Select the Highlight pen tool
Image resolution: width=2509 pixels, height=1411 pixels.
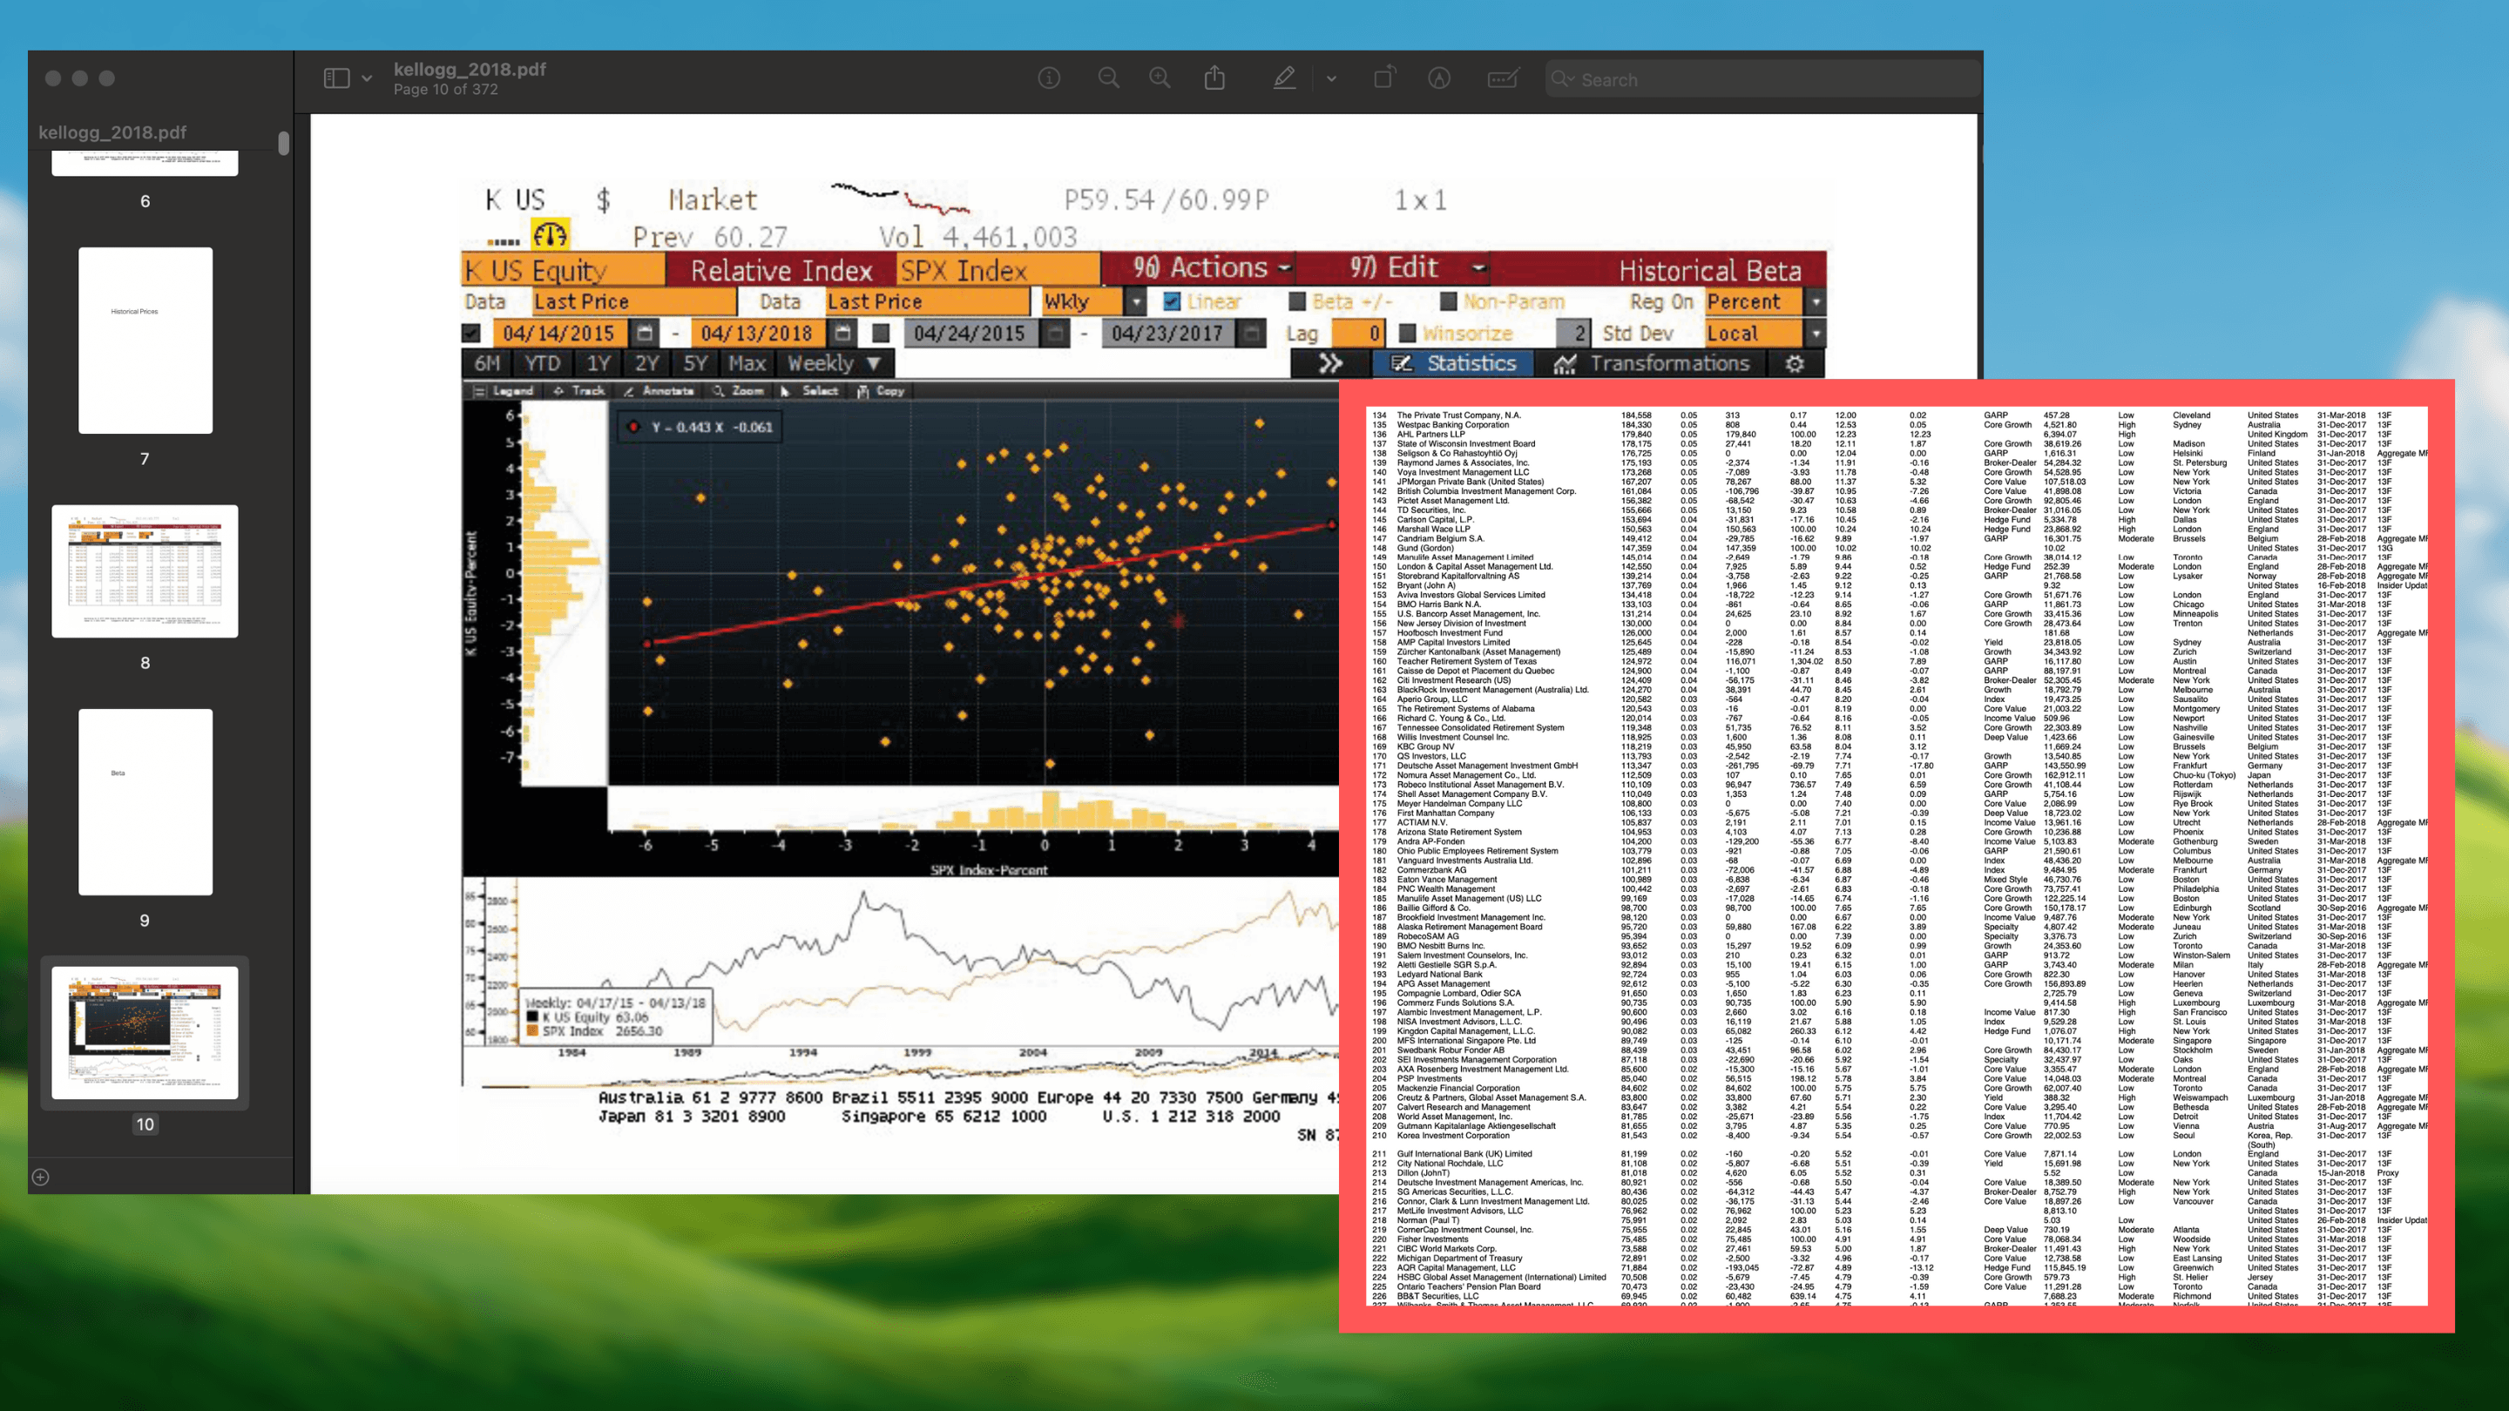pyautogui.click(x=1285, y=79)
